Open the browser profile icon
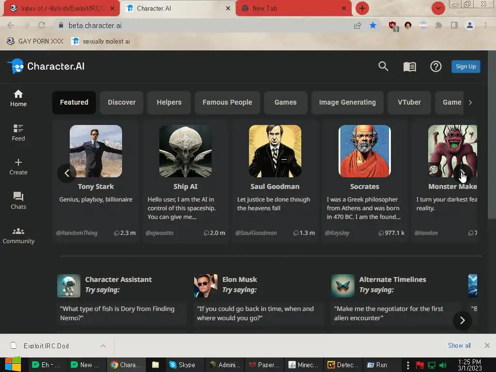Viewport: 496px width, 372px height. click(x=470, y=25)
